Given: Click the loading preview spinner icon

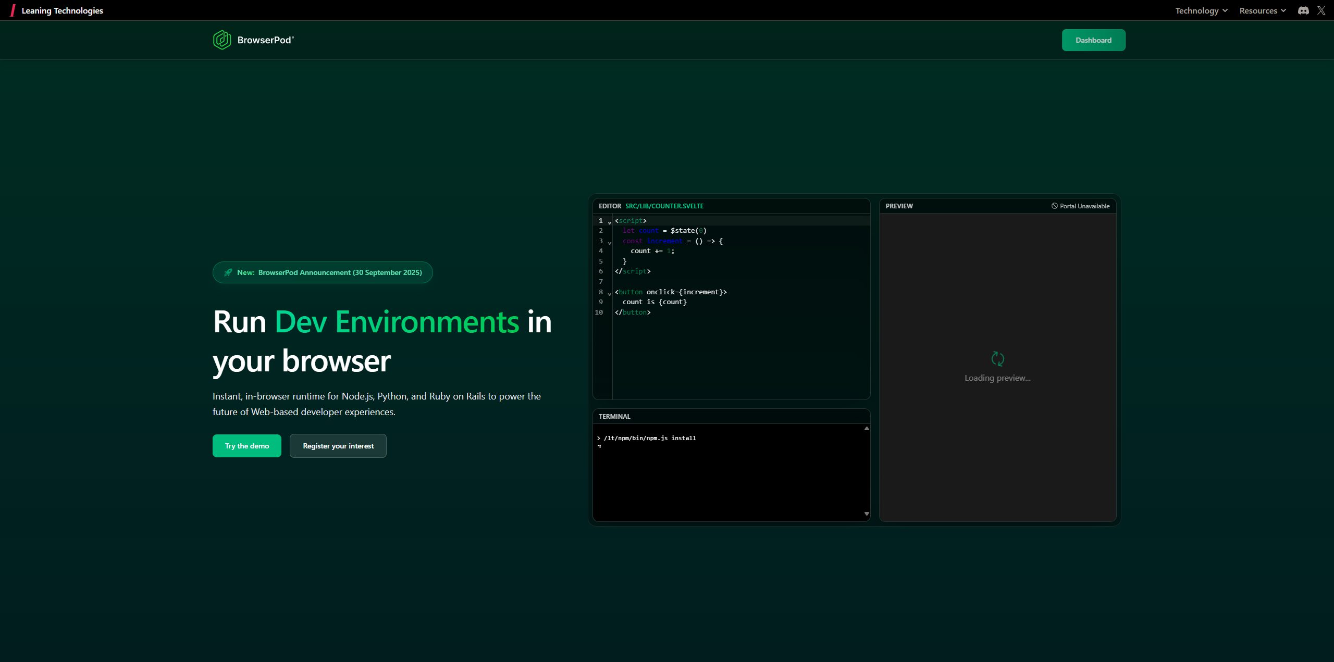Looking at the screenshot, I should [997, 359].
